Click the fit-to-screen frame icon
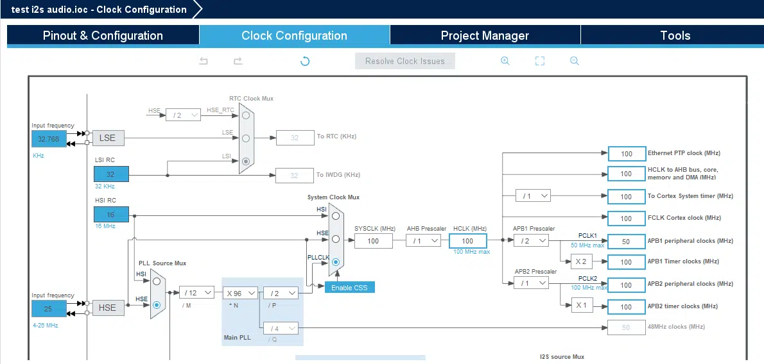 tap(540, 61)
